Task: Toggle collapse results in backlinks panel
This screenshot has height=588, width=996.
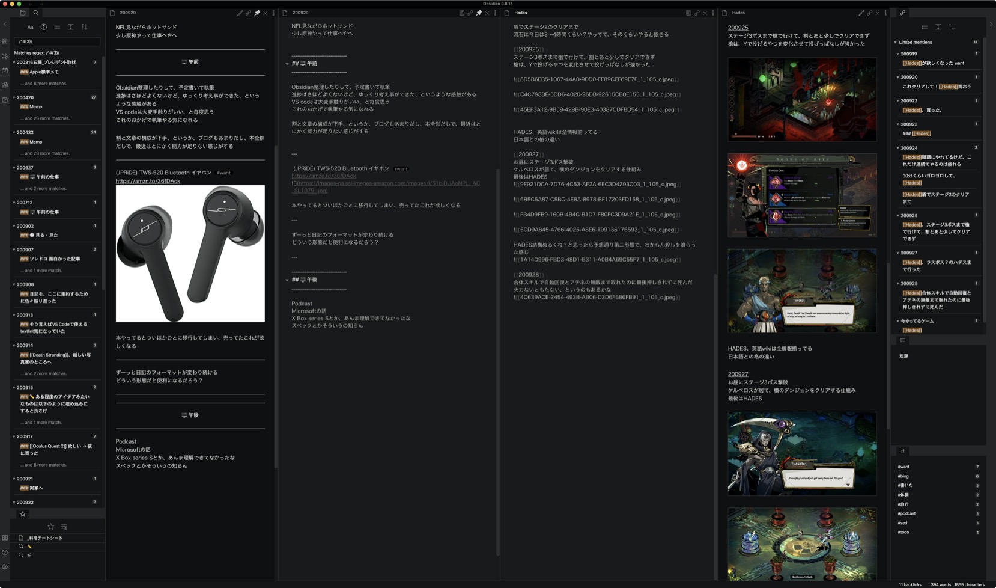Action: 924,27
